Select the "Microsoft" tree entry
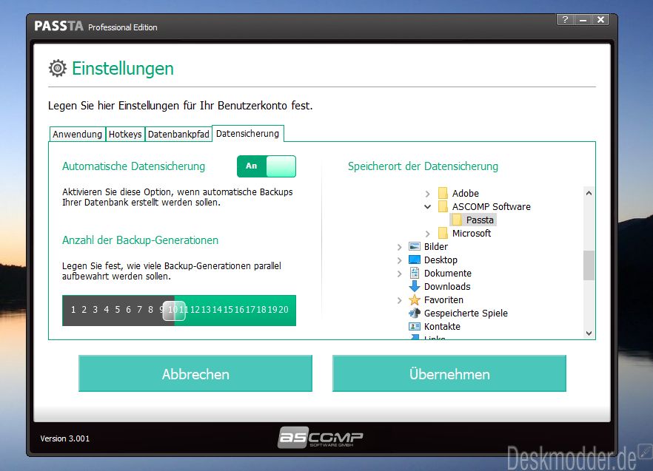 (x=472, y=233)
